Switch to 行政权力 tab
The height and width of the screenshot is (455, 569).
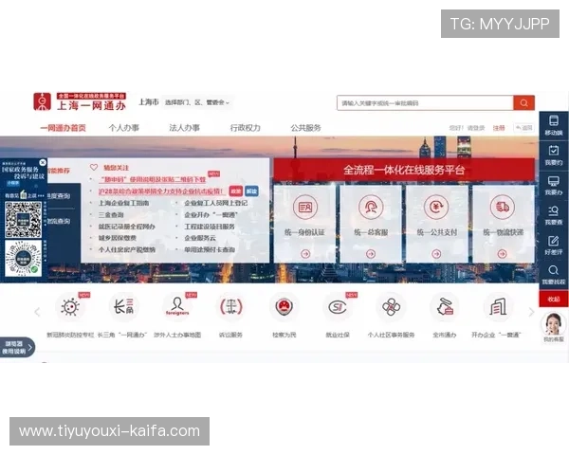246,128
